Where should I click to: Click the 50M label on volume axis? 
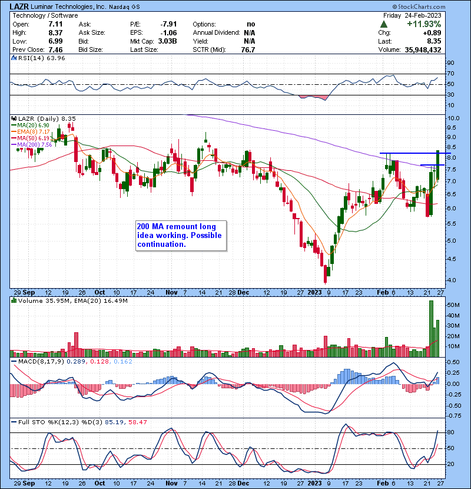tap(453, 305)
